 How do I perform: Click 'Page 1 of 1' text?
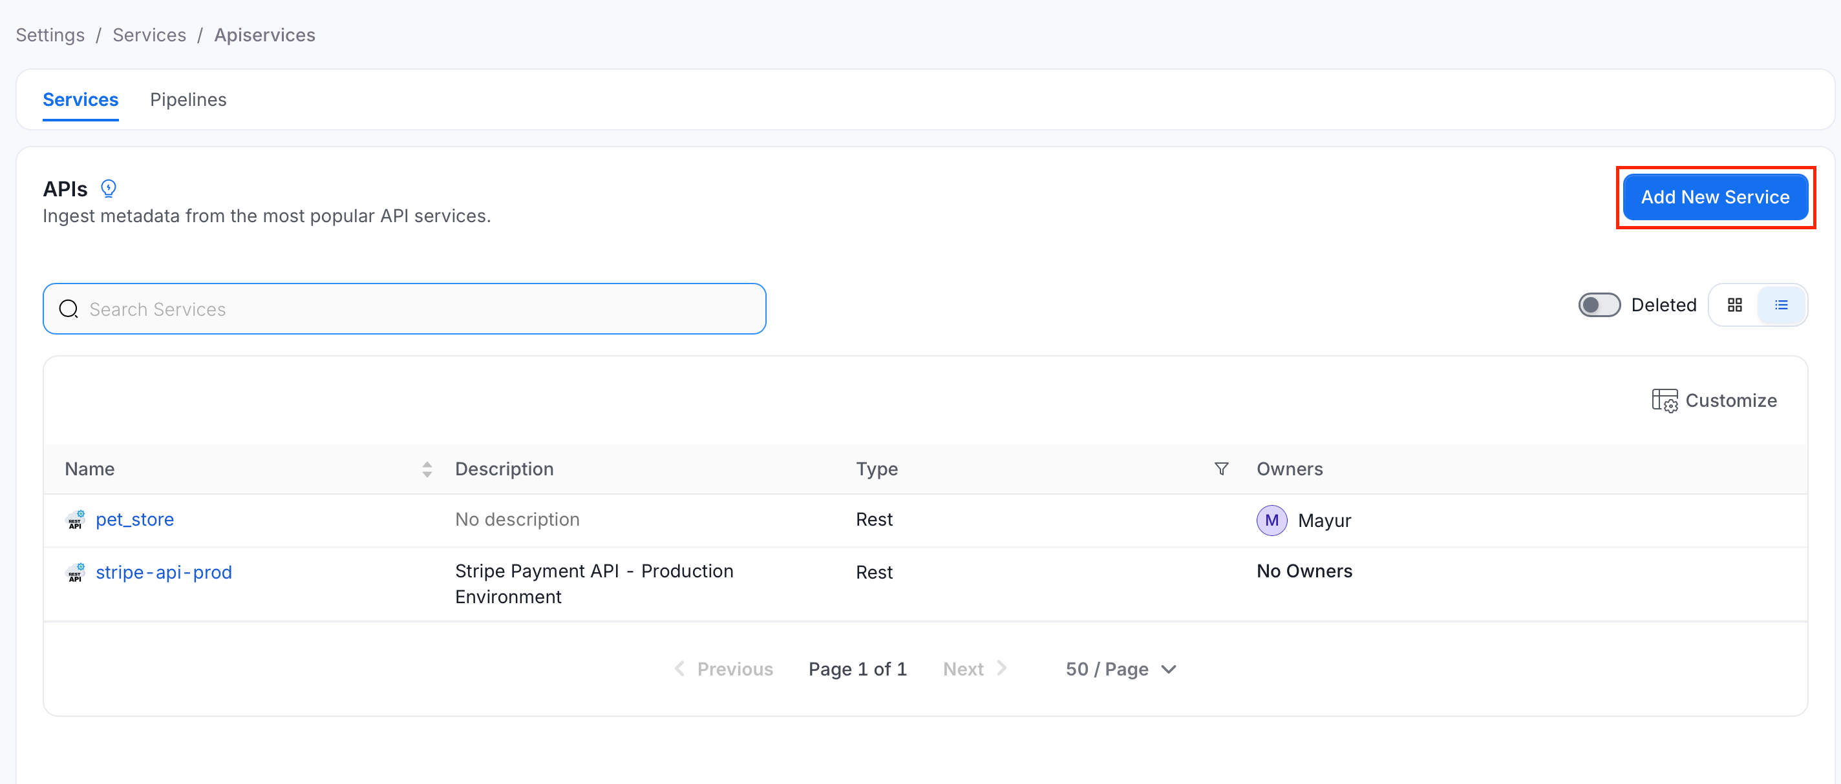(857, 669)
